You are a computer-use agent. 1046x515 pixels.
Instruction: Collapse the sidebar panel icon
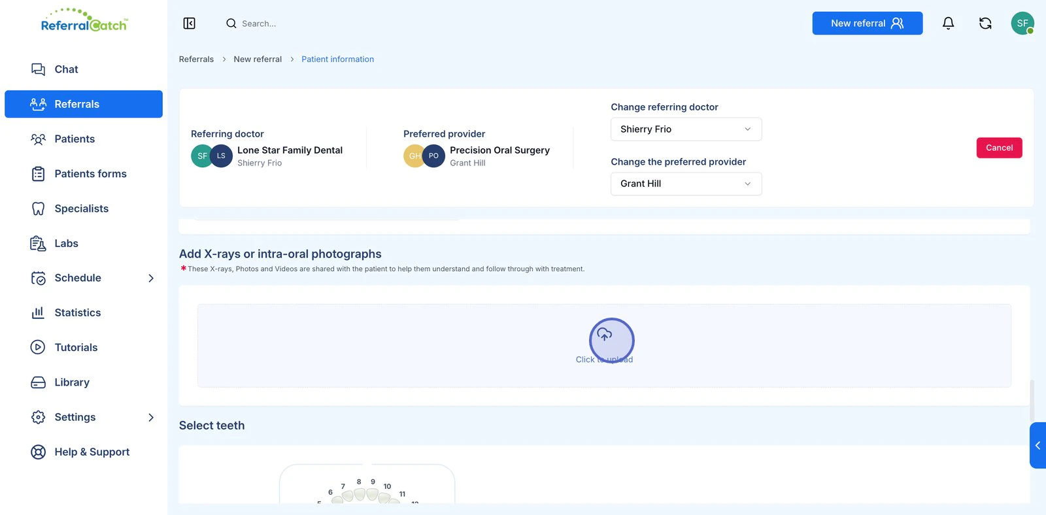190,24
